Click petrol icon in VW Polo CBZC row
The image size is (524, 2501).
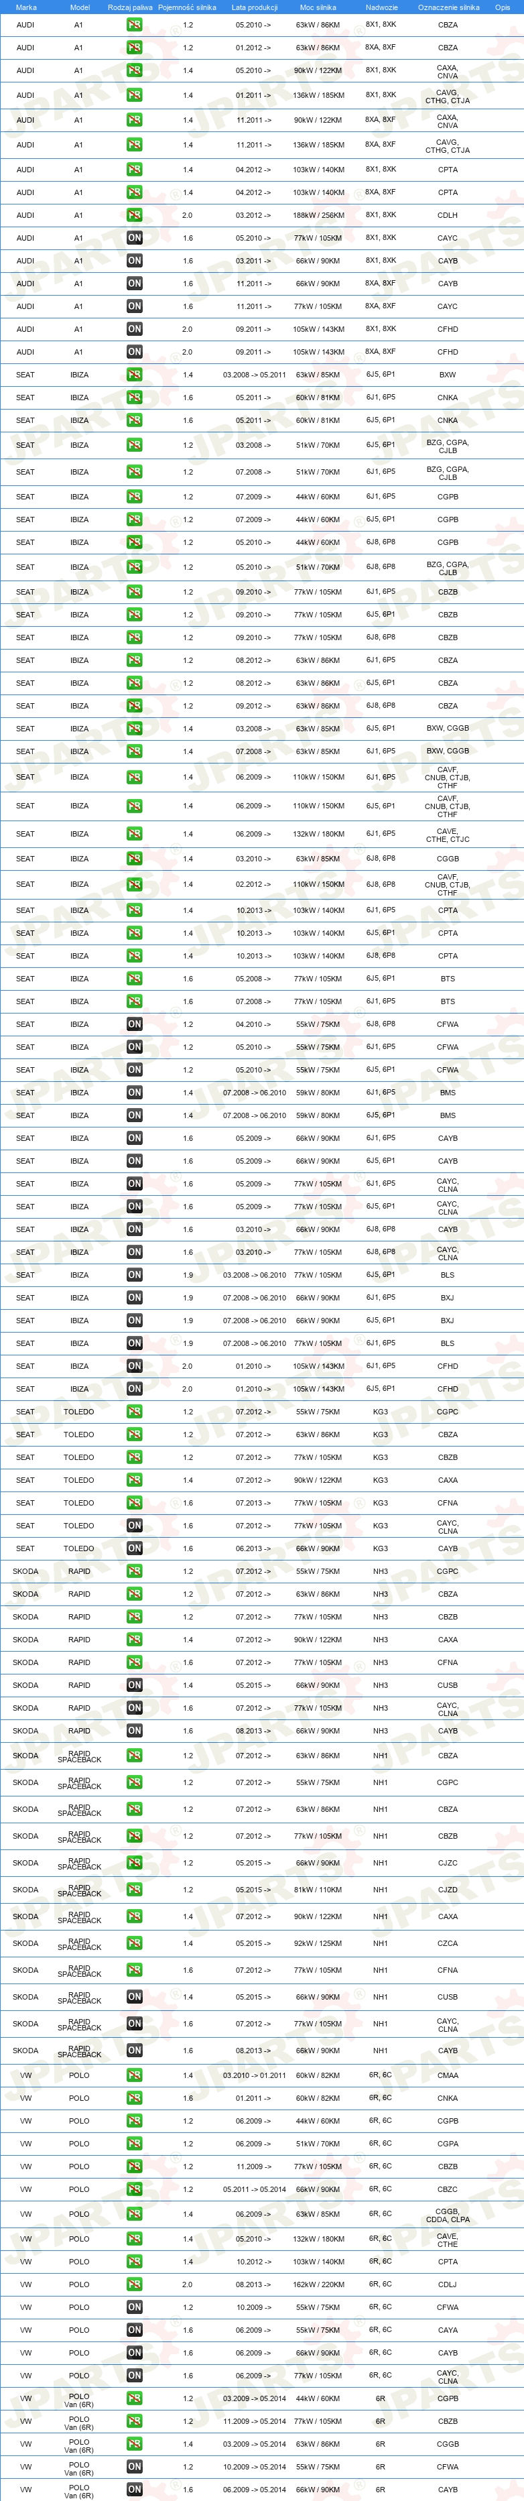click(134, 2189)
